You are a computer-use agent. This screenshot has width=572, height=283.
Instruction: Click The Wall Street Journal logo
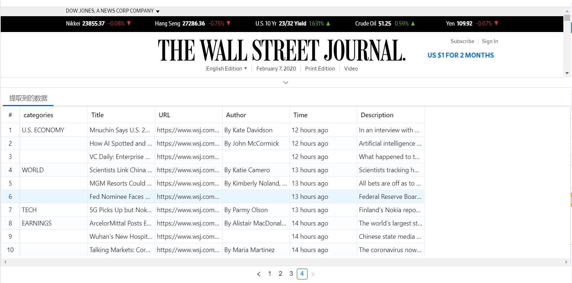pos(282,50)
